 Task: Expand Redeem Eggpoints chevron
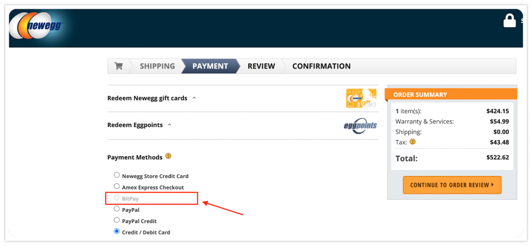[170, 125]
